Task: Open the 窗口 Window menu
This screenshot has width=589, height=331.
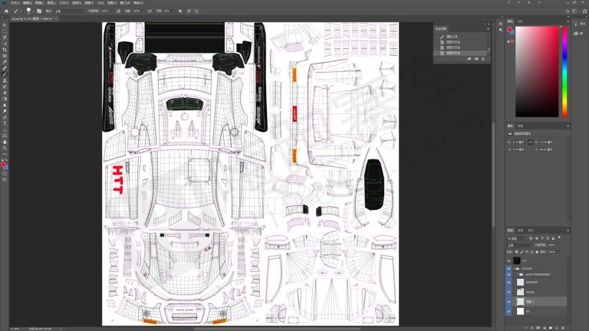Action: (125, 2)
